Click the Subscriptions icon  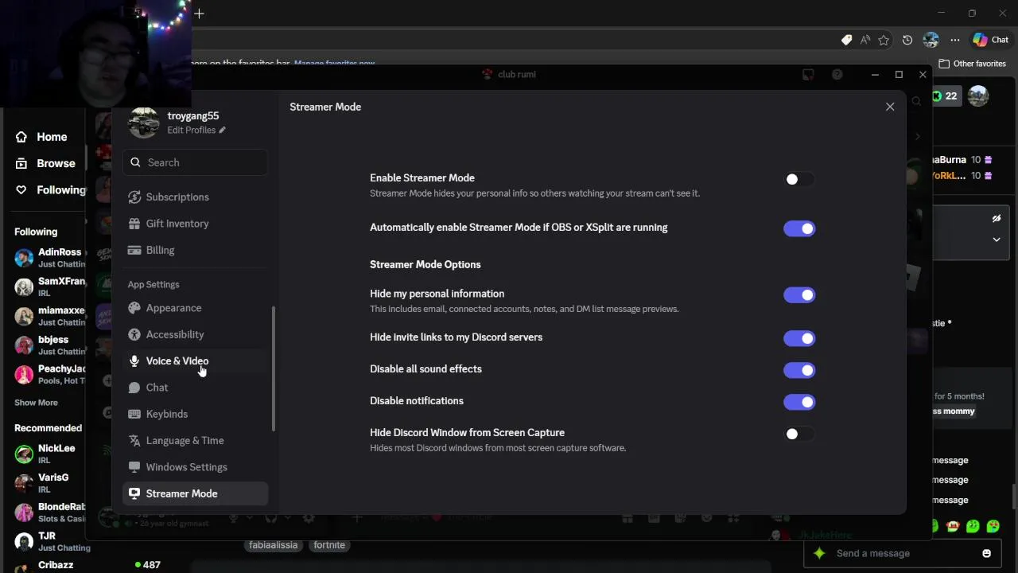[x=134, y=197]
